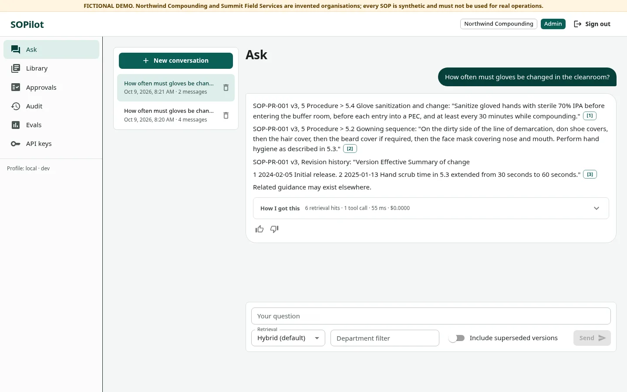Viewport: 627px width, 392px height.
Task: Focus the Your question input field
Action: coord(431,316)
